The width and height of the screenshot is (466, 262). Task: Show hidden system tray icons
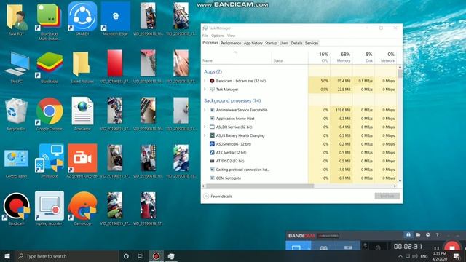[400, 256]
